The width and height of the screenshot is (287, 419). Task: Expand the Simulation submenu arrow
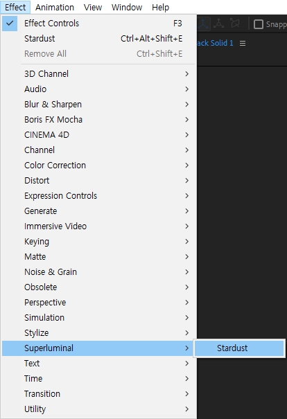coord(187,317)
